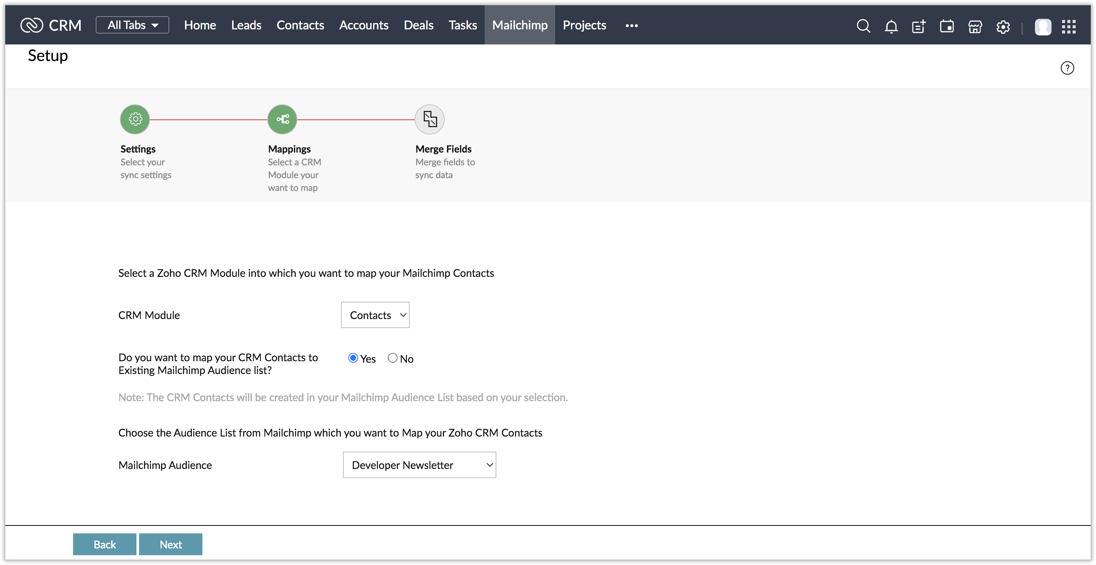Open the notifications bell
The height and width of the screenshot is (565, 1096).
(x=891, y=26)
